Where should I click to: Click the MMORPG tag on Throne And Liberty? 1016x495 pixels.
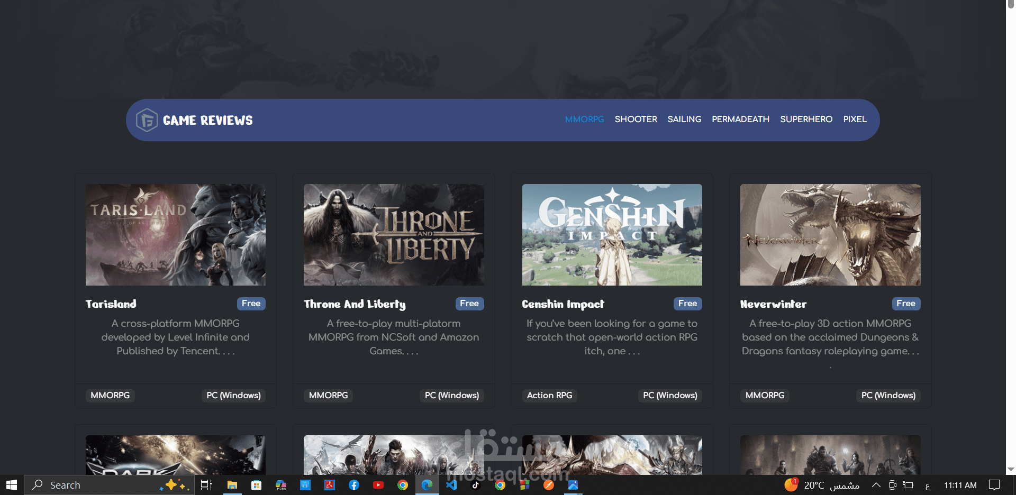[329, 396]
